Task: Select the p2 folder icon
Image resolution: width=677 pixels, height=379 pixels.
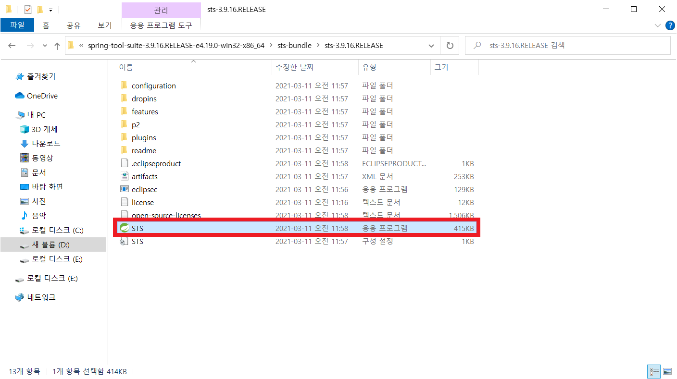Action: pyautogui.click(x=124, y=124)
